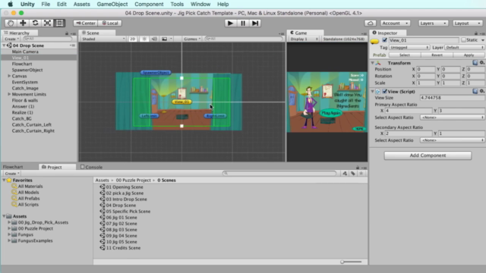The height and width of the screenshot is (273, 486).
Task: Open Primary Select Aspect Ratio dropdown
Action: (x=452, y=118)
